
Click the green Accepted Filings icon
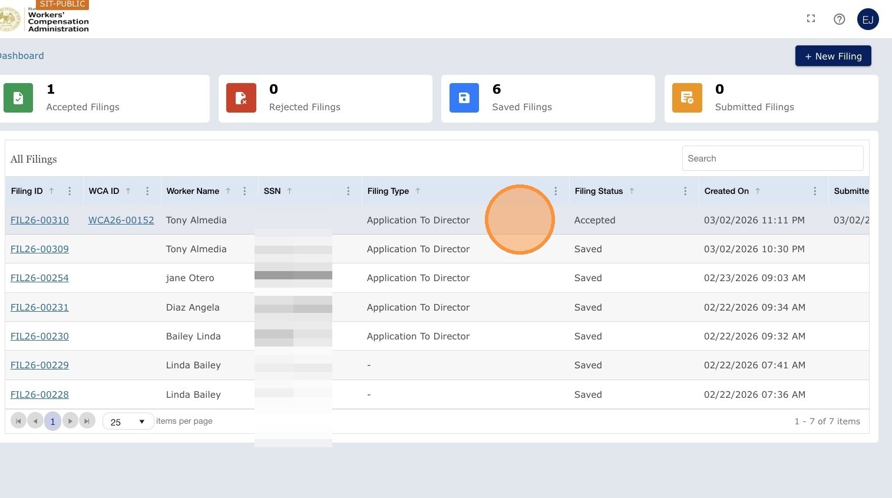pyautogui.click(x=18, y=98)
